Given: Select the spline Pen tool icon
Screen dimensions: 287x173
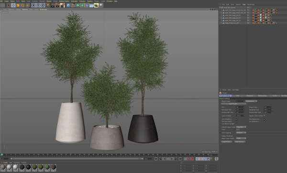Looking at the screenshot, I should click(x=73, y=5).
